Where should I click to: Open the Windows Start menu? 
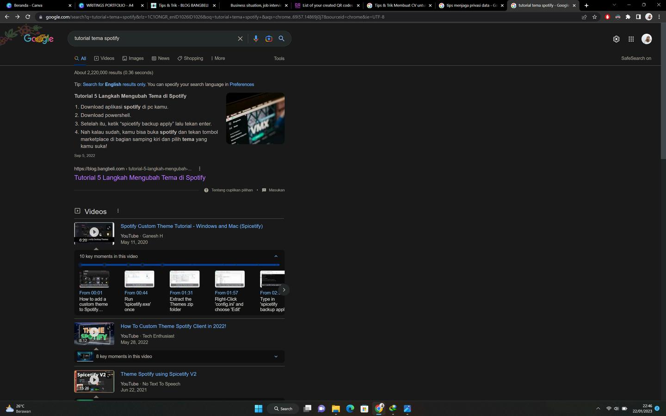click(x=259, y=409)
